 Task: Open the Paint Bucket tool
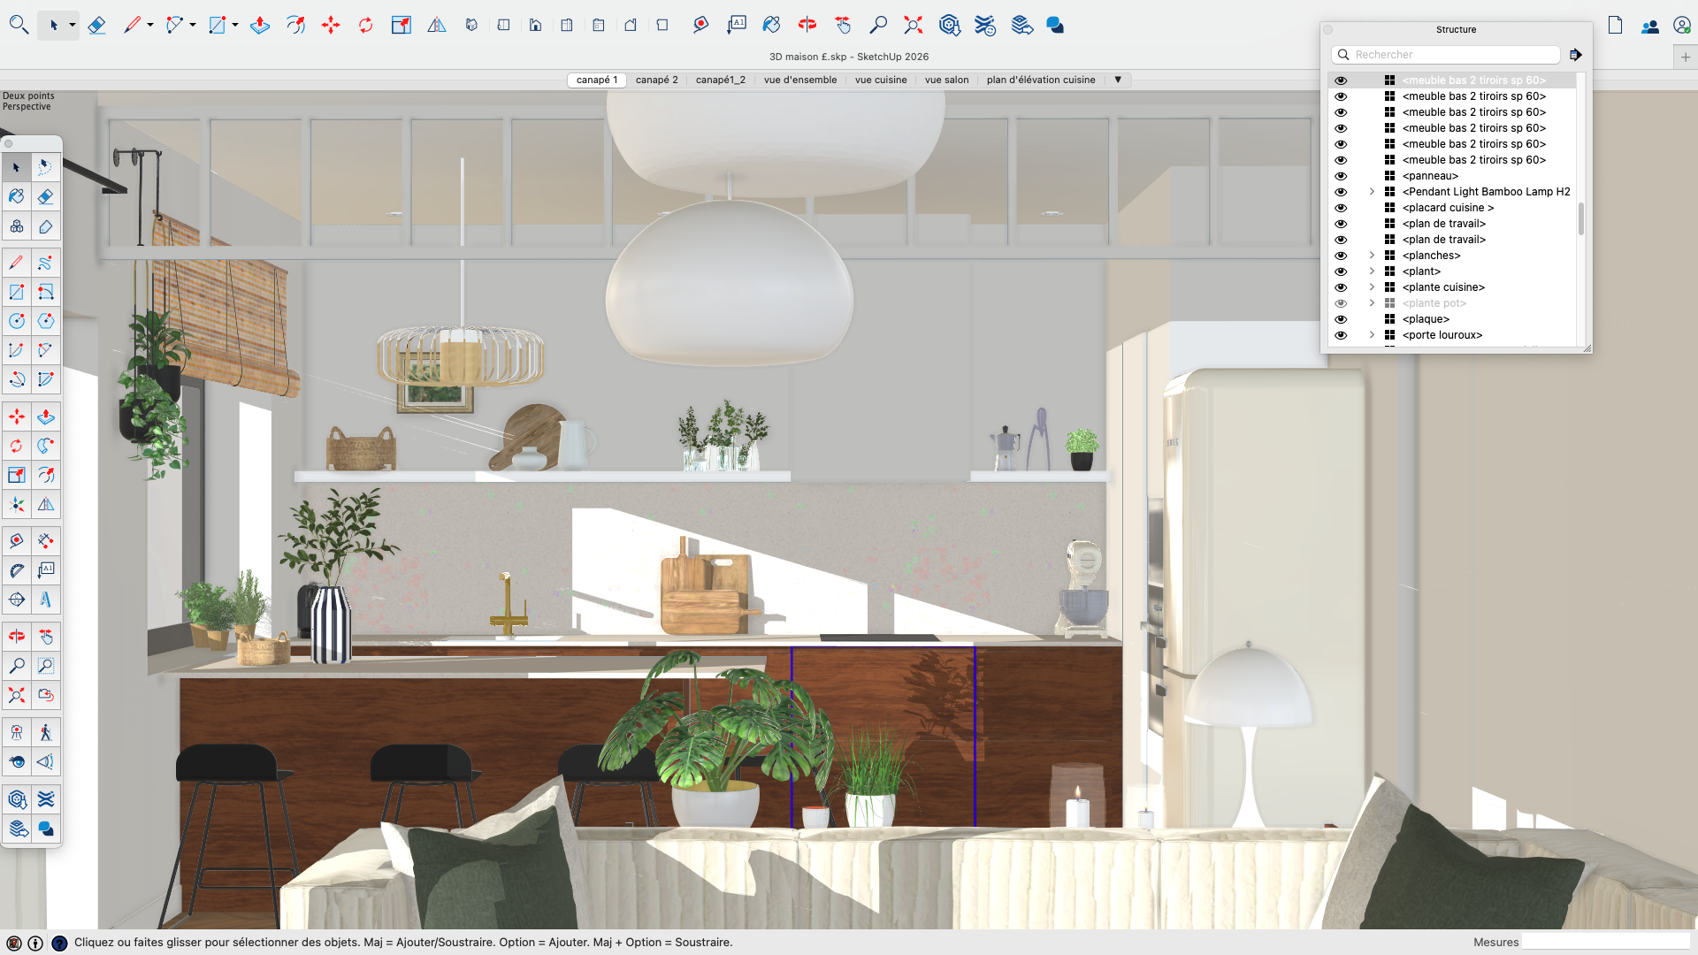click(771, 25)
